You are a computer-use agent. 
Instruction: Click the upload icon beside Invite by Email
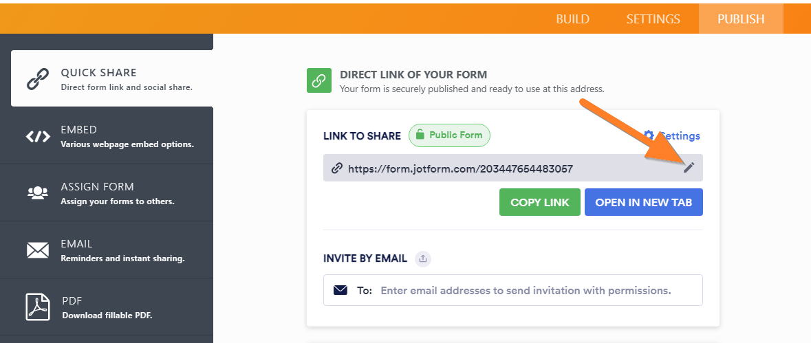tap(424, 259)
